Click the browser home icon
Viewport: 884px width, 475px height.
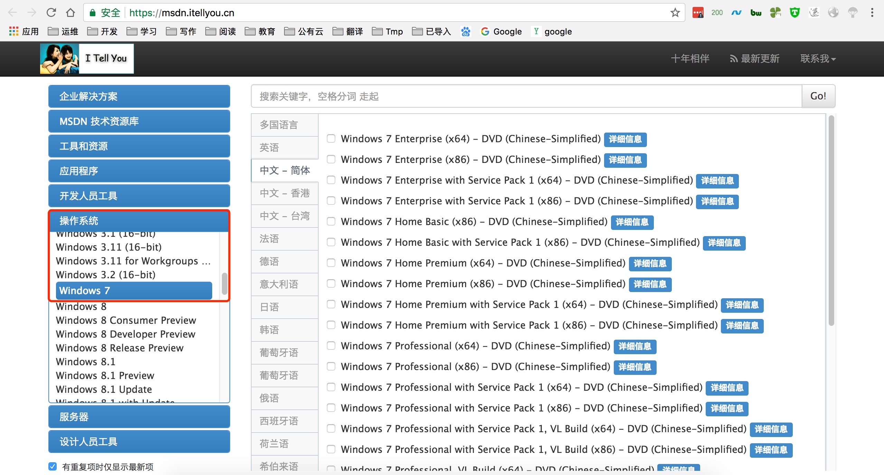coord(70,13)
